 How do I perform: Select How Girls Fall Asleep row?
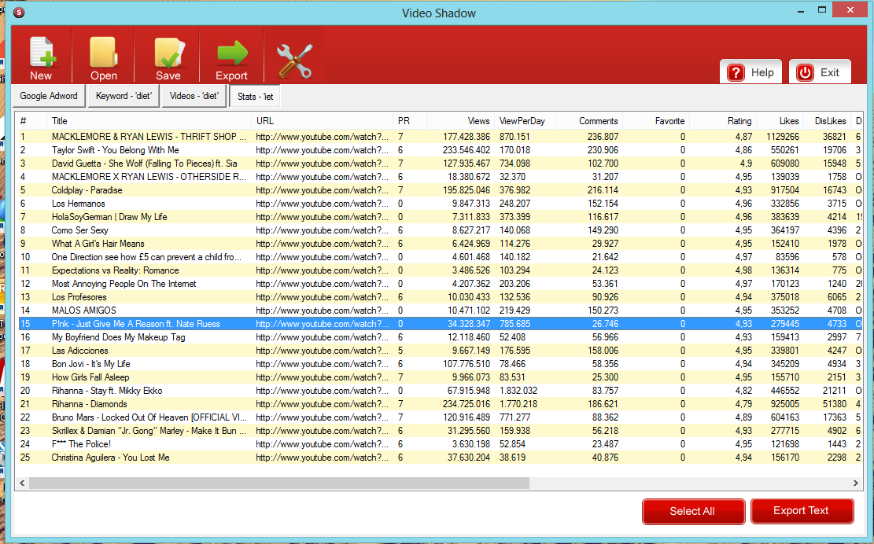tap(440, 377)
